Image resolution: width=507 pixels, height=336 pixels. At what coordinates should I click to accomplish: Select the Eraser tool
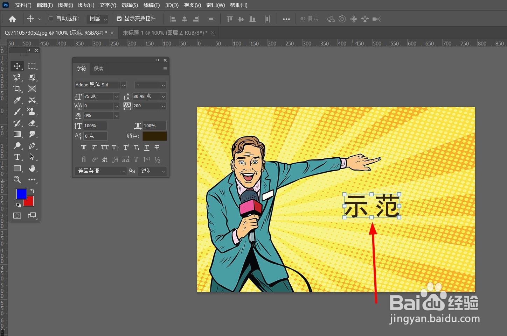(32, 123)
